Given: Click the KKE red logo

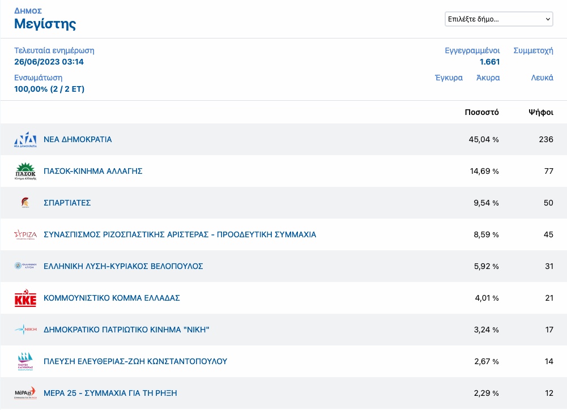Looking at the screenshot, I should click(25, 298).
